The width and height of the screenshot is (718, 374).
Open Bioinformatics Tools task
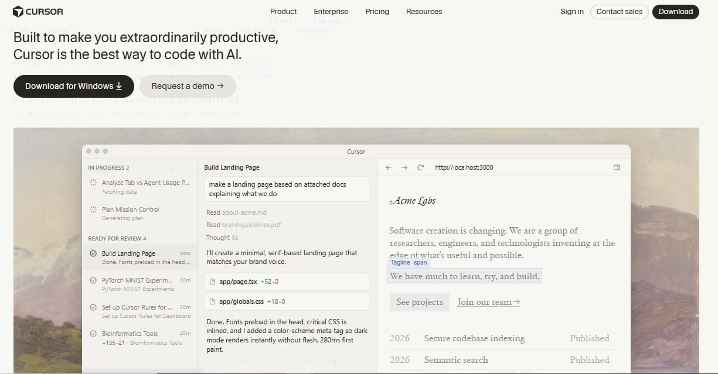pos(140,338)
